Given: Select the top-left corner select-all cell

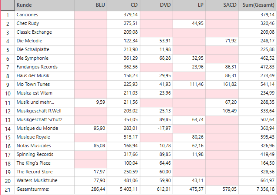Looking at the screenshot, I should (x=8, y=5).
